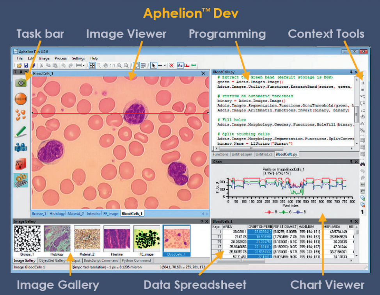Viewport: 380px width, 295px height.
Task: Select the calibration ruler tool
Action: [x=79, y=66]
